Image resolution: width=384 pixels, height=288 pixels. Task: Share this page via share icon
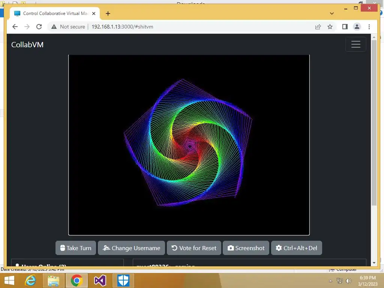[x=318, y=27]
